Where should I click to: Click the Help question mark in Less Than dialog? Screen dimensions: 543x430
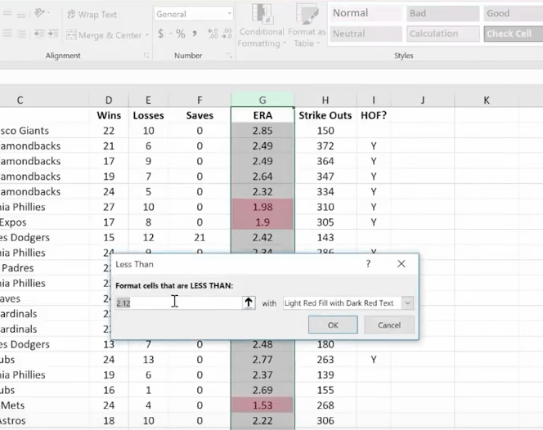[x=368, y=264]
